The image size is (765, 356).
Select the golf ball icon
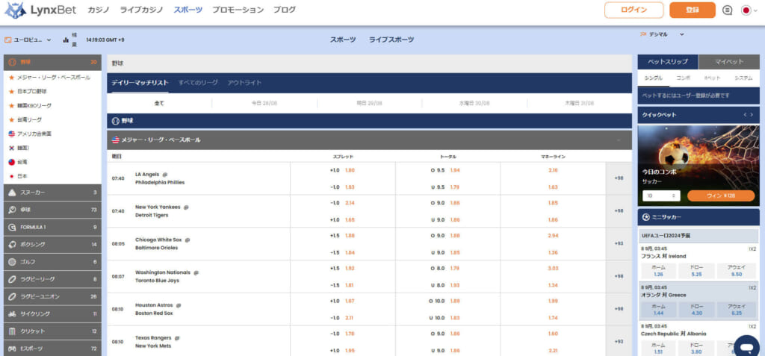coord(12,262)
